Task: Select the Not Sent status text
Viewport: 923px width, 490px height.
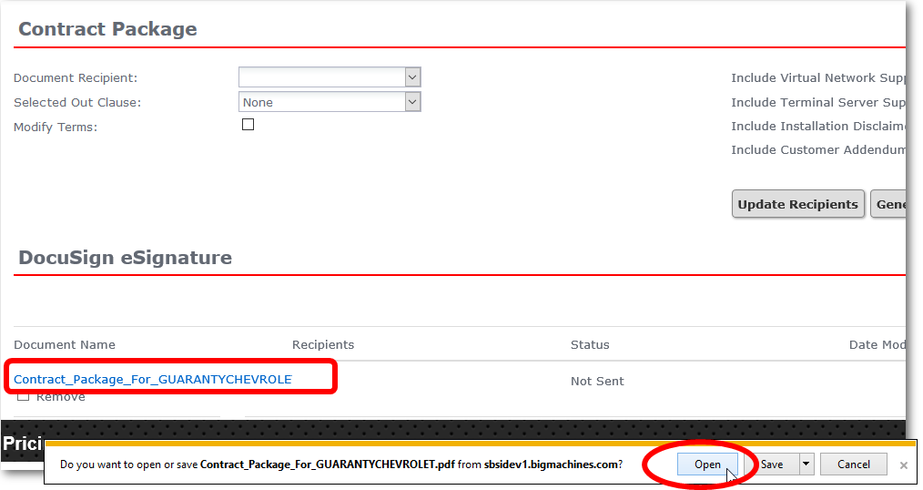Action: click(597, 381)
